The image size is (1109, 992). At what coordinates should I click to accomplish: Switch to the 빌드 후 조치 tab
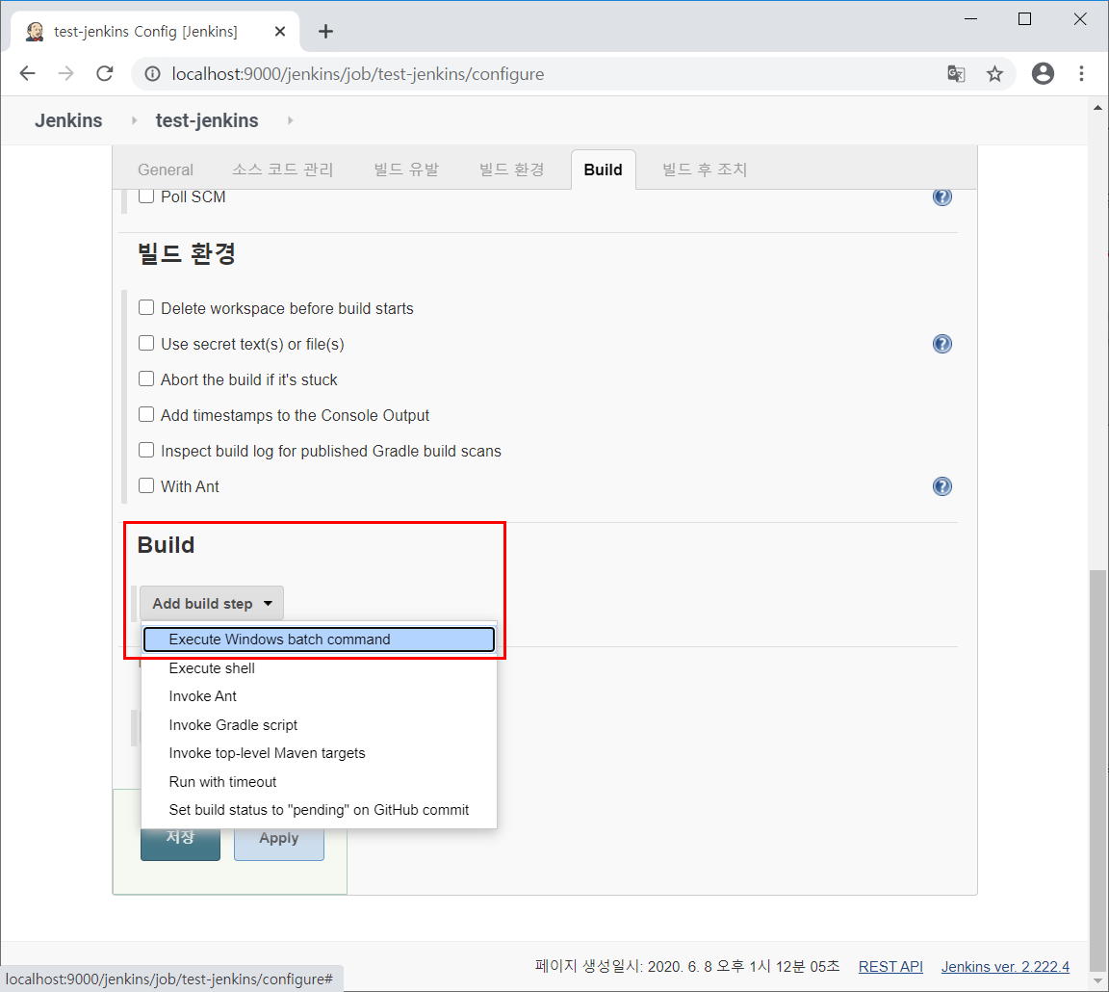(x=705, y=170)
